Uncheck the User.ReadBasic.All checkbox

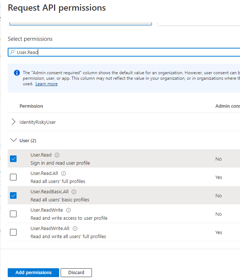13,195
